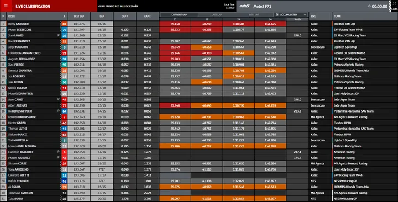Sort by the Gap F. column header
This screenshot has height=202, width=398.
(x=148, y=16)
